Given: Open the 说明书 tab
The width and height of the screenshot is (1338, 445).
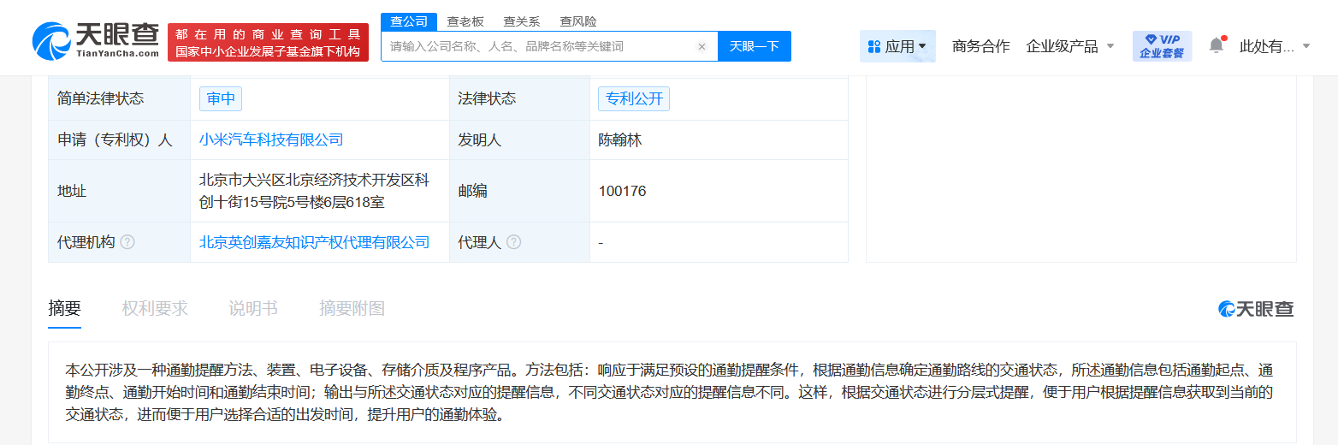Looking at the screenshot, I should coord(253,308).
